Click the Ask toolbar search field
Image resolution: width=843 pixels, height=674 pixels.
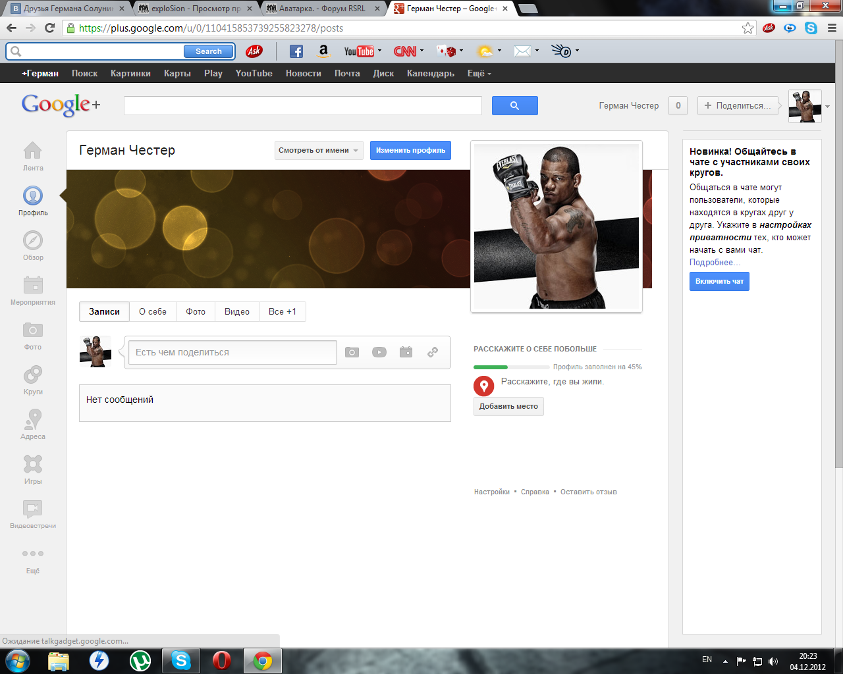103,51
